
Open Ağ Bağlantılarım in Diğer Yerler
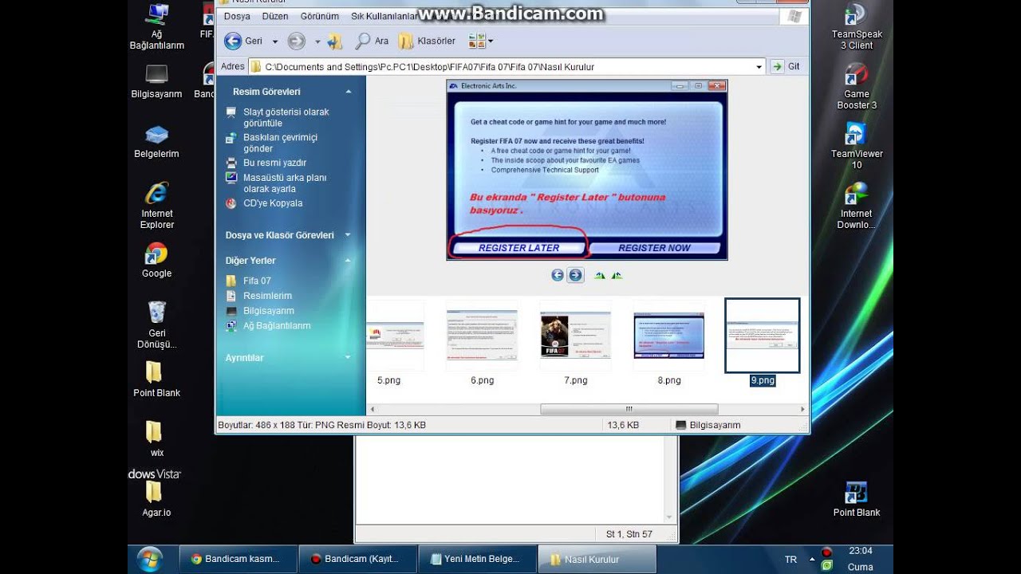pos(277,326)
